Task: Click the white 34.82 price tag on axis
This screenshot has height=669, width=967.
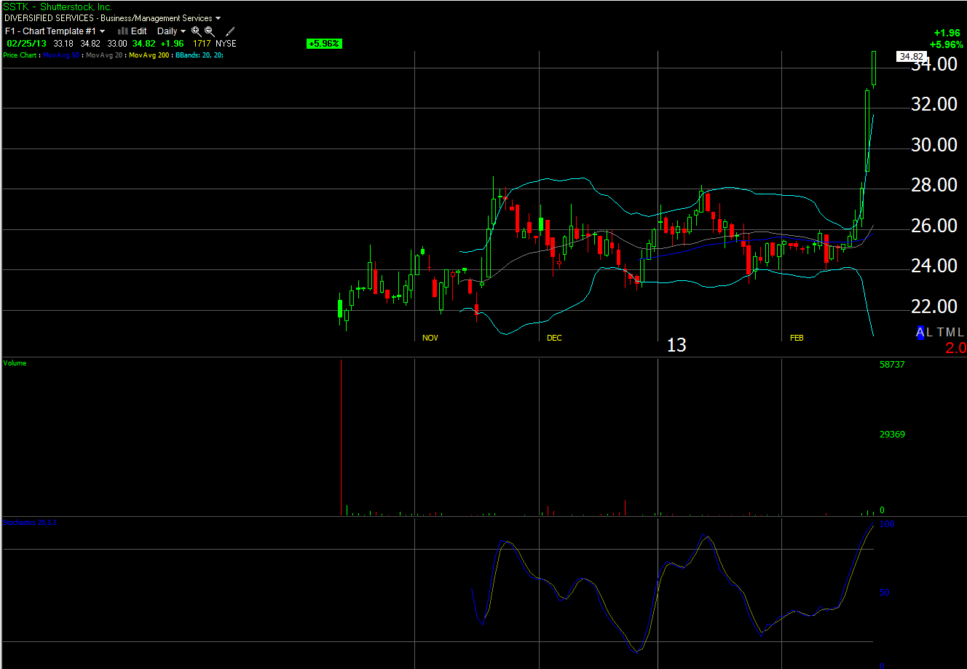Action: tap(911, 56)
